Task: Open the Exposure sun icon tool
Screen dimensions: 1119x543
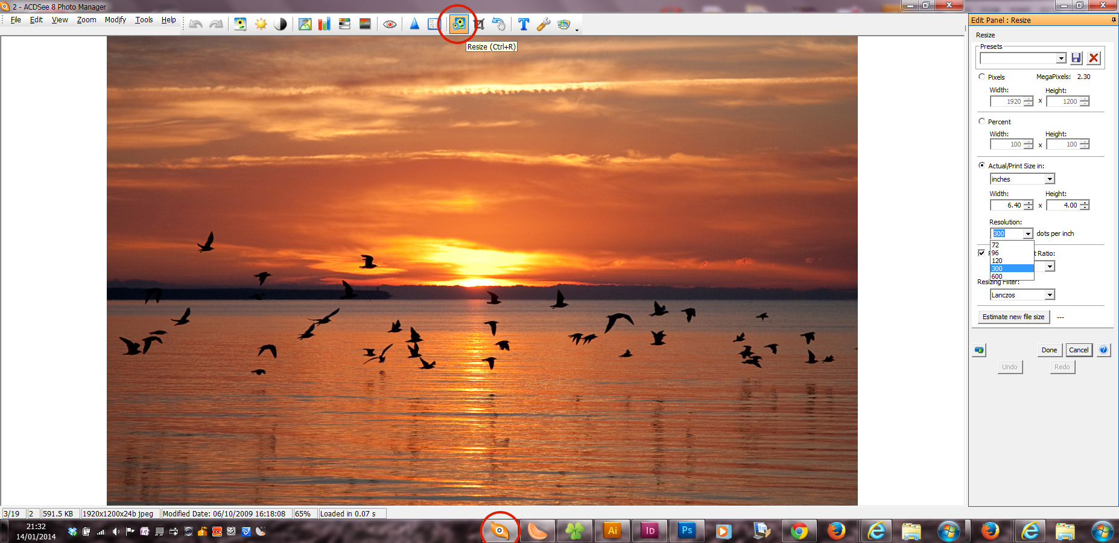Action: click(x=261, y=24)
